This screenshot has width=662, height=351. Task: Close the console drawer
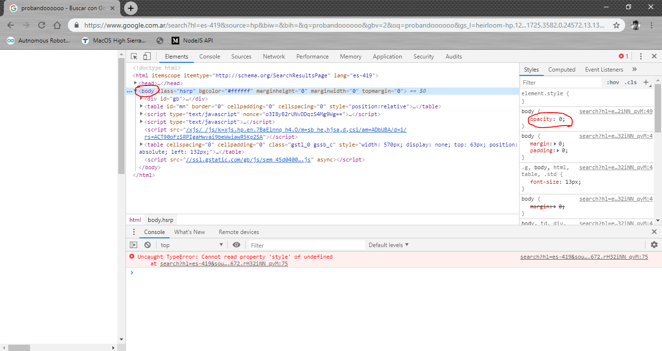coord(654,232)
